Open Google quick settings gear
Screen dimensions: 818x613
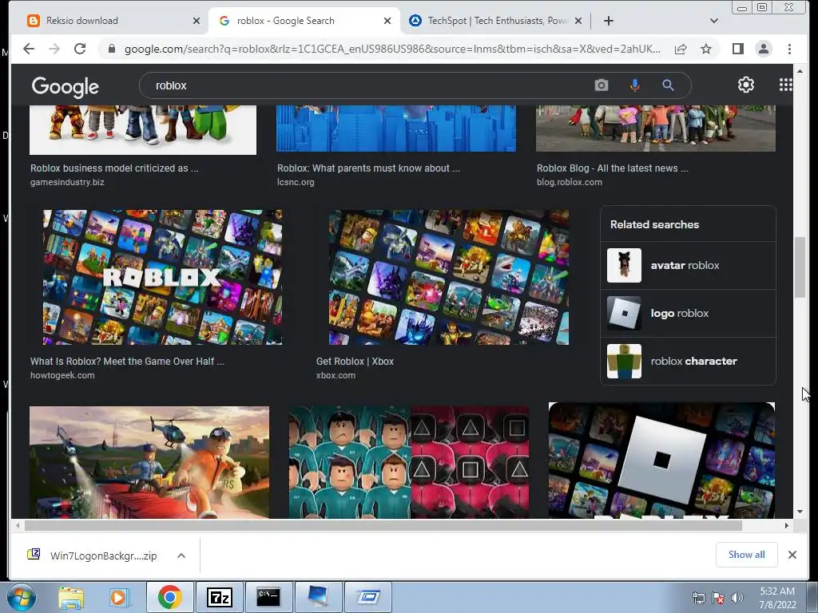pos(746,85)
